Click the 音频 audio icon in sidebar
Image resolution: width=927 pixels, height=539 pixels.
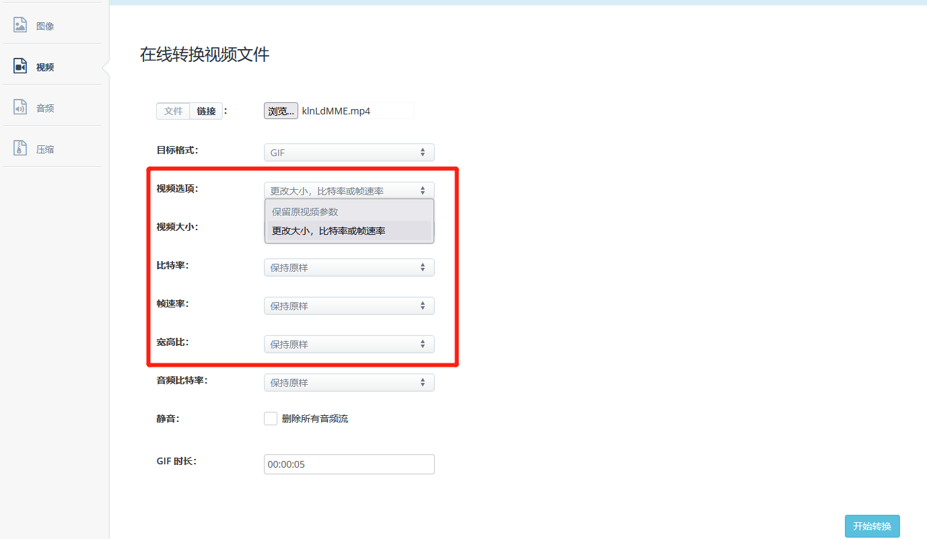pos(20,107)
